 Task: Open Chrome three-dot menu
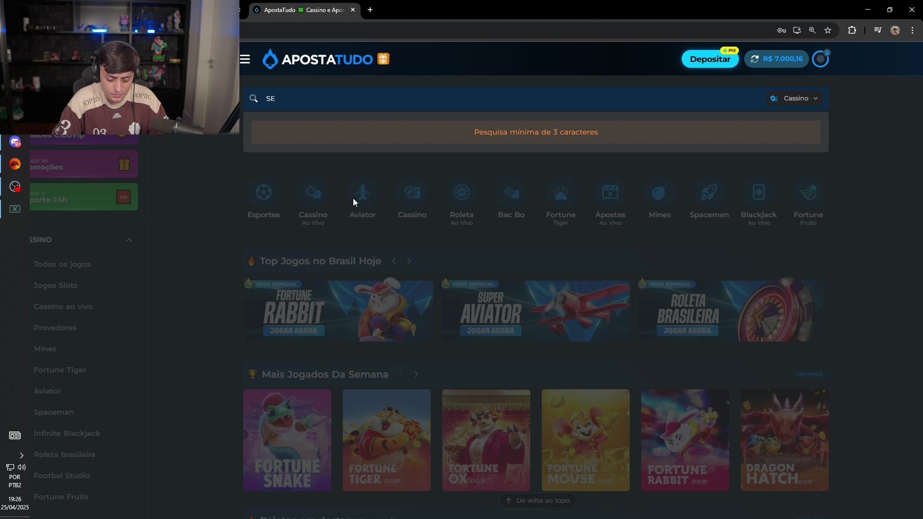point(912,30)
